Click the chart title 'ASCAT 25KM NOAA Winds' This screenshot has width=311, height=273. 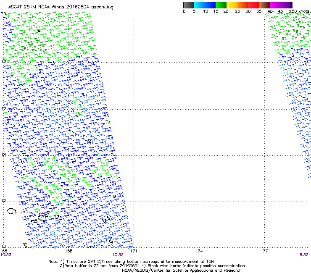click(37, 7)
